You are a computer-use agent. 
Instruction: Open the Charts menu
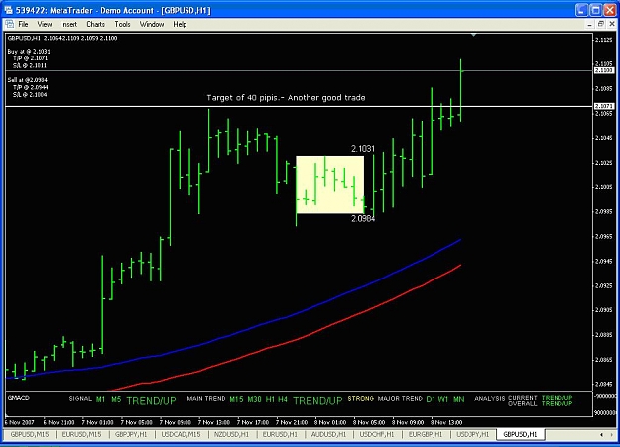(95, 24)
